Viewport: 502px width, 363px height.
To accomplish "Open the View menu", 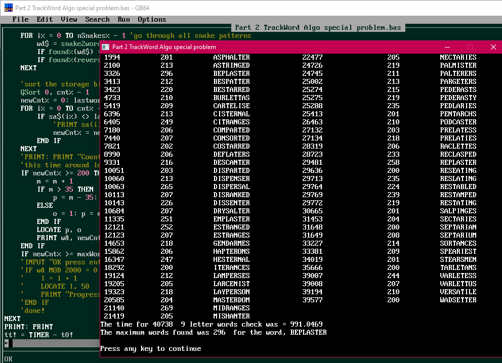I will 69,20.
